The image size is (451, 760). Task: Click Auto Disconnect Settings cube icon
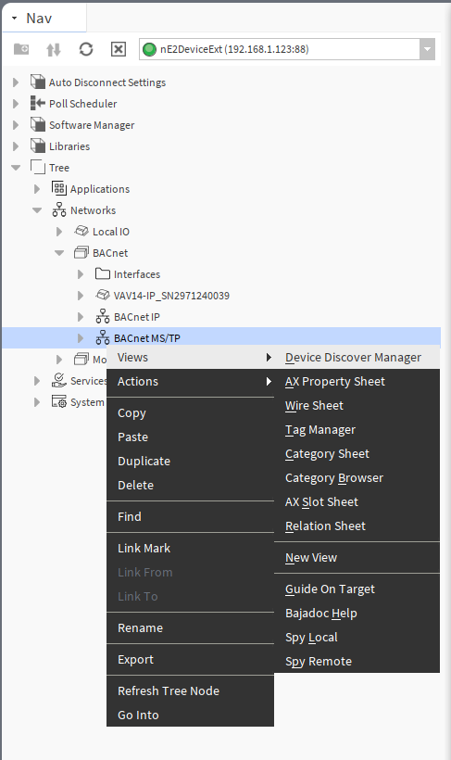point(38,82)
